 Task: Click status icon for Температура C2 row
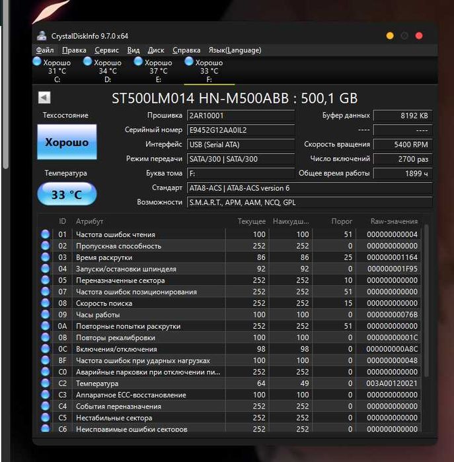click(x=45, y=383)
